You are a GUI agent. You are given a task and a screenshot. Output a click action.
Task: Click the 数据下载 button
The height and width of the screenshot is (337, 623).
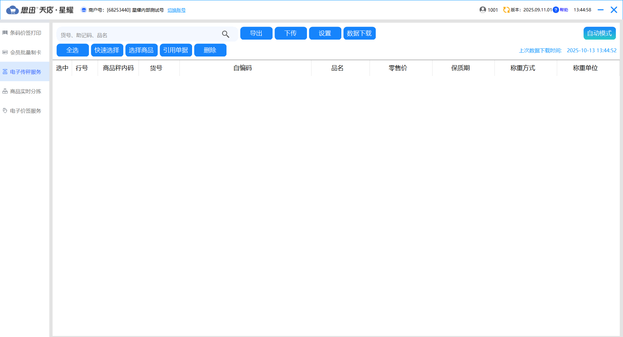(359, 33)
